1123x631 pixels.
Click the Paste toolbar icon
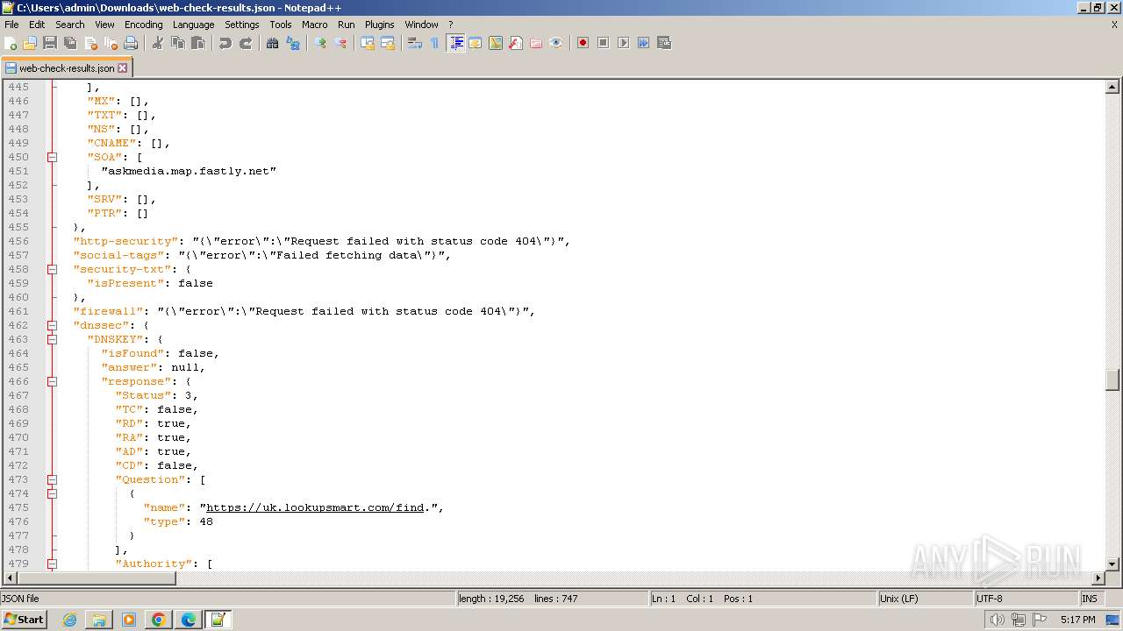(198, 43)
